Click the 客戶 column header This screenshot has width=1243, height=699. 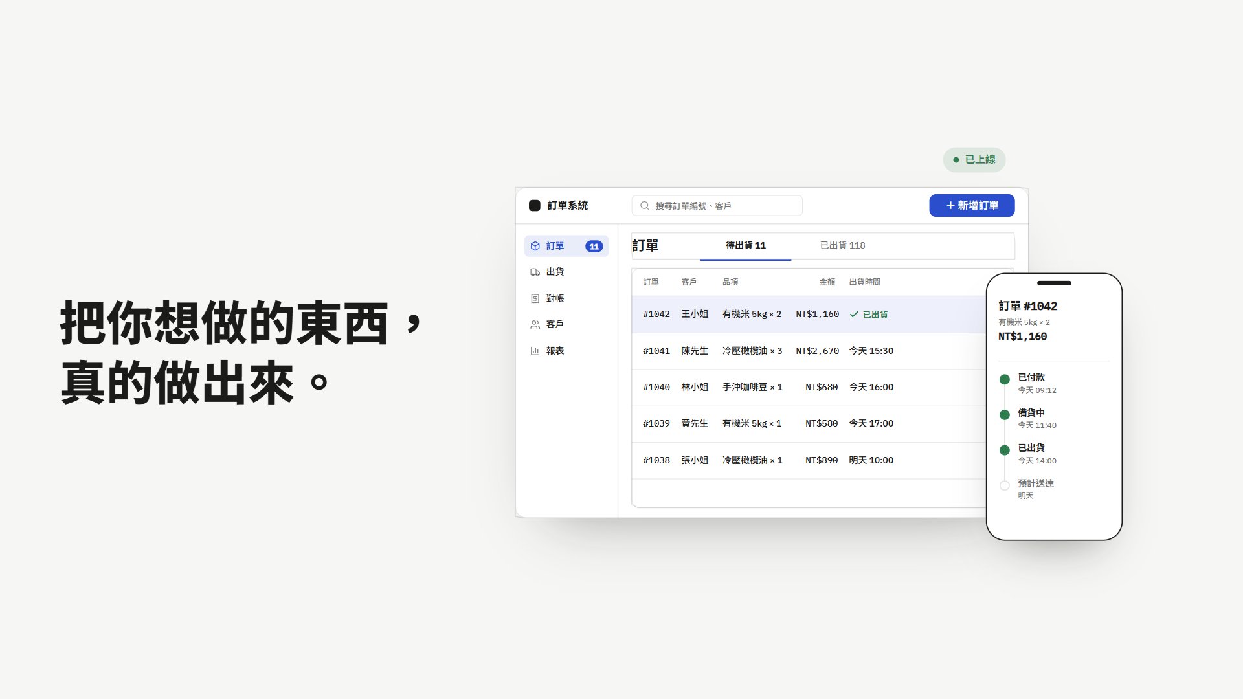tap(689, 282)
